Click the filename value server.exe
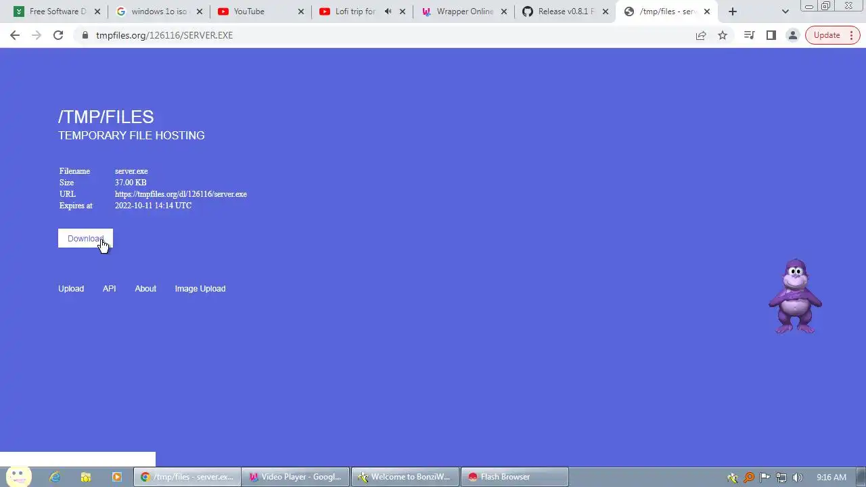Viewport: 866px width, 487px height. pyautogui.click(x=131, y=171)
